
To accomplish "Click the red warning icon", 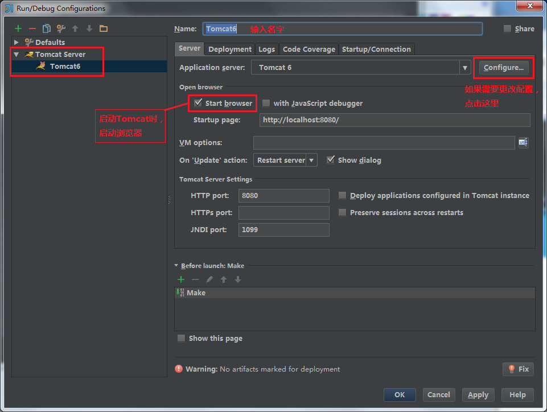I will [x=179, y=369].
